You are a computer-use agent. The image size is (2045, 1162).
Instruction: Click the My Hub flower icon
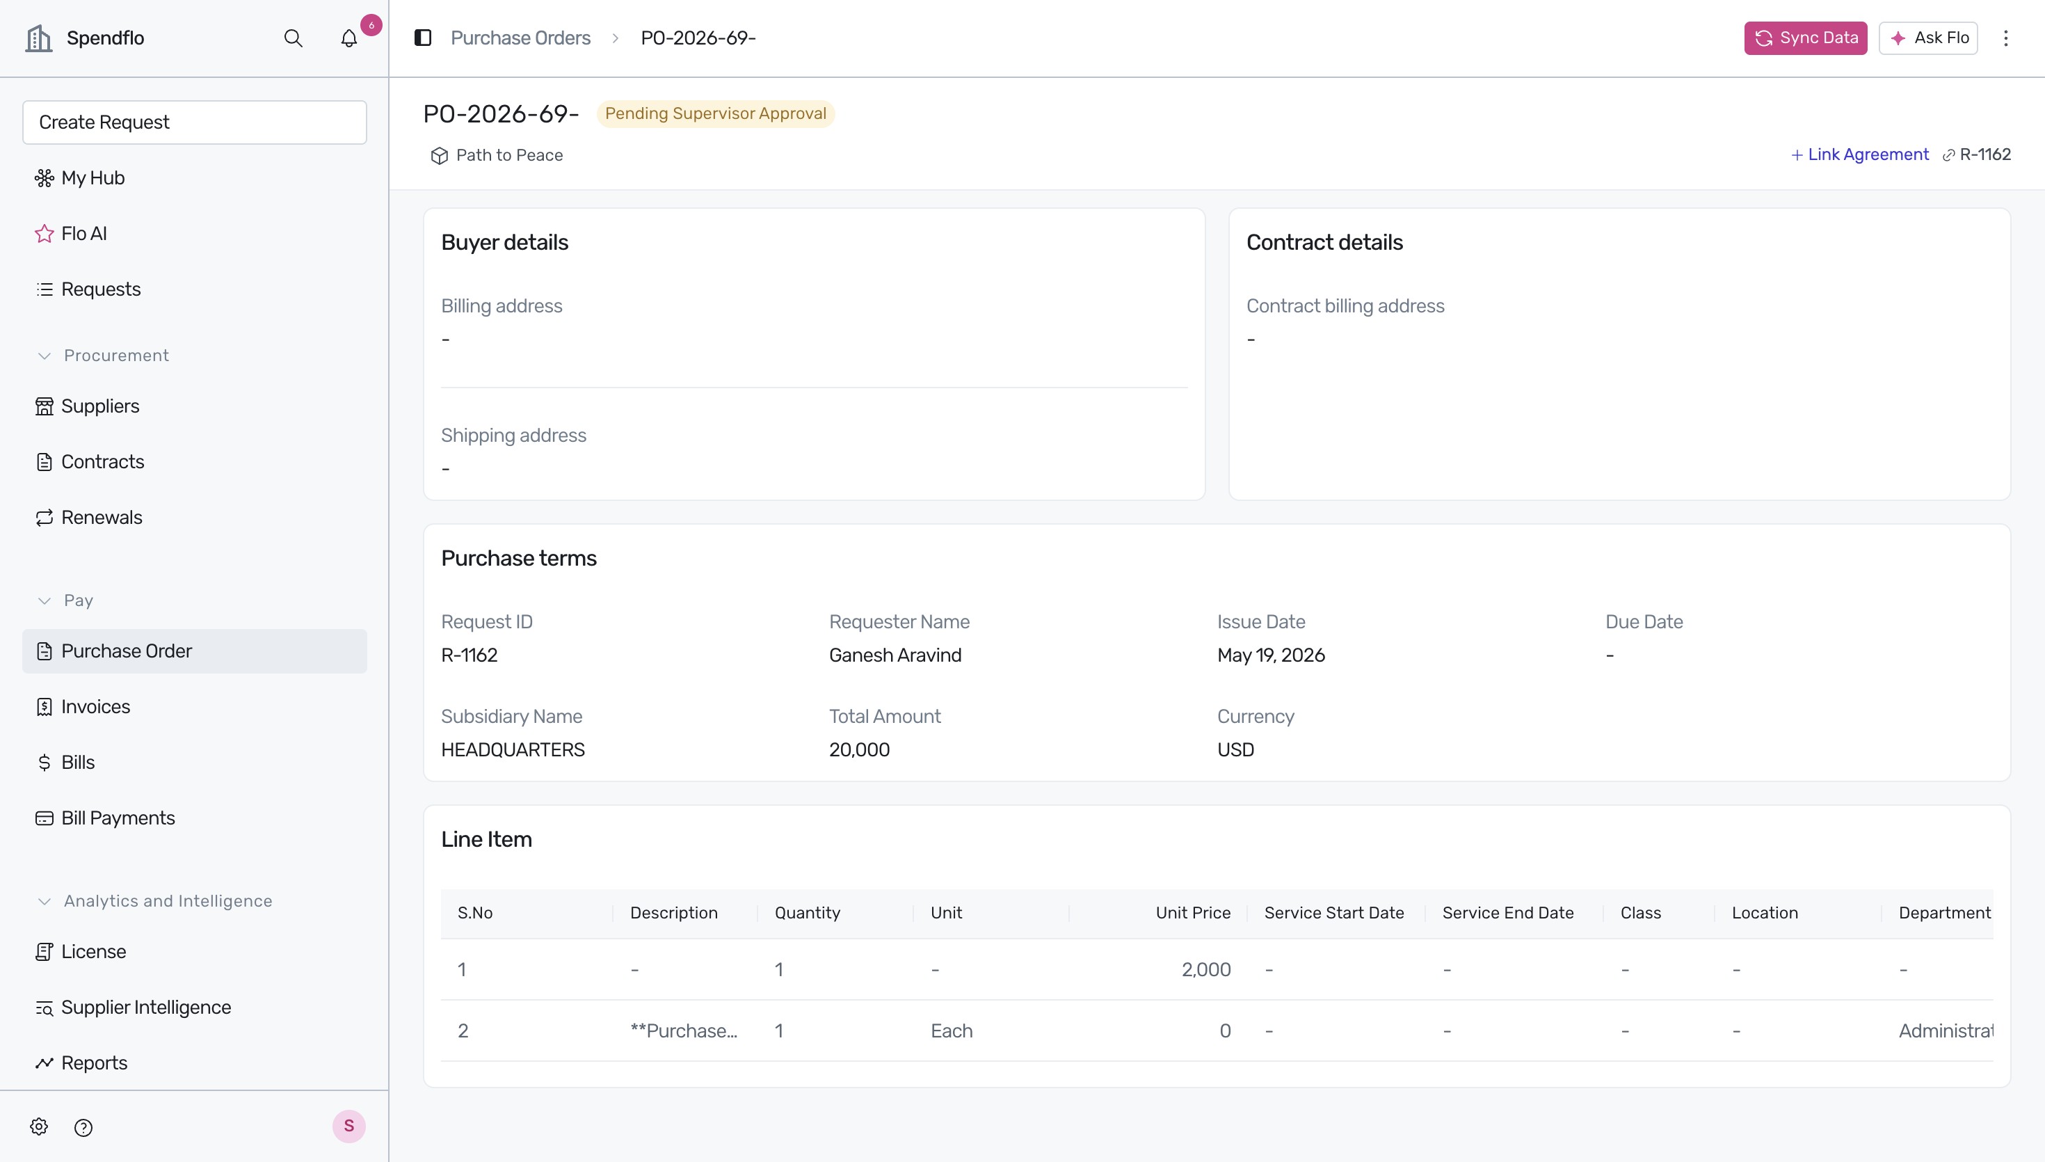44,178
